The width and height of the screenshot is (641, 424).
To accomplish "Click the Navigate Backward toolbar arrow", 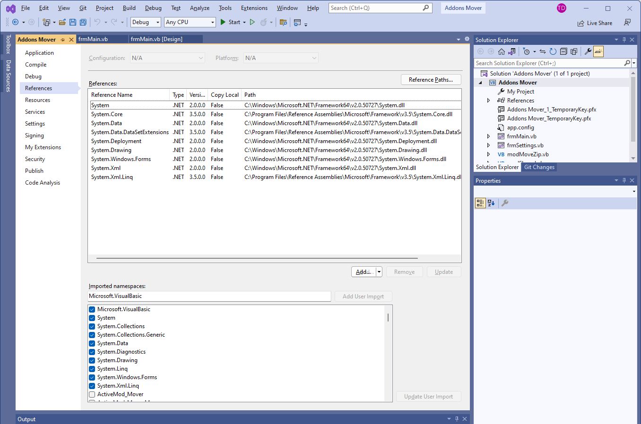I will click(15, 22).
